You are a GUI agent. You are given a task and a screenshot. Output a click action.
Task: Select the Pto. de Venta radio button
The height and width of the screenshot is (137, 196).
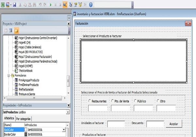point(113,101)
